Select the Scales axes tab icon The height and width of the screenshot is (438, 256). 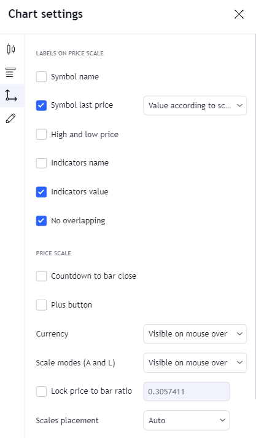(11, 95)
